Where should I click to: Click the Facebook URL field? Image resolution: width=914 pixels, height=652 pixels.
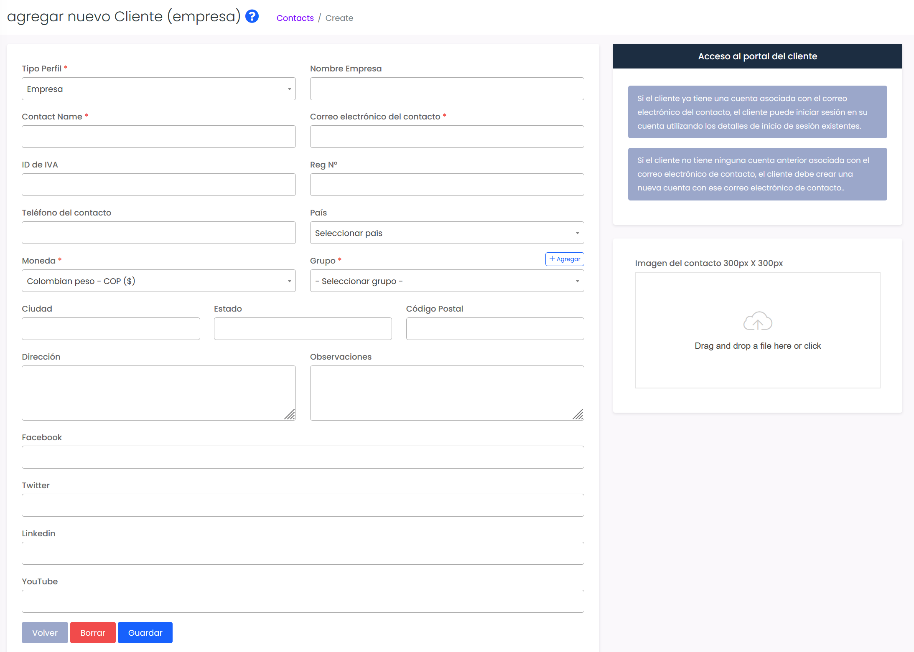[x=303, y=457]
